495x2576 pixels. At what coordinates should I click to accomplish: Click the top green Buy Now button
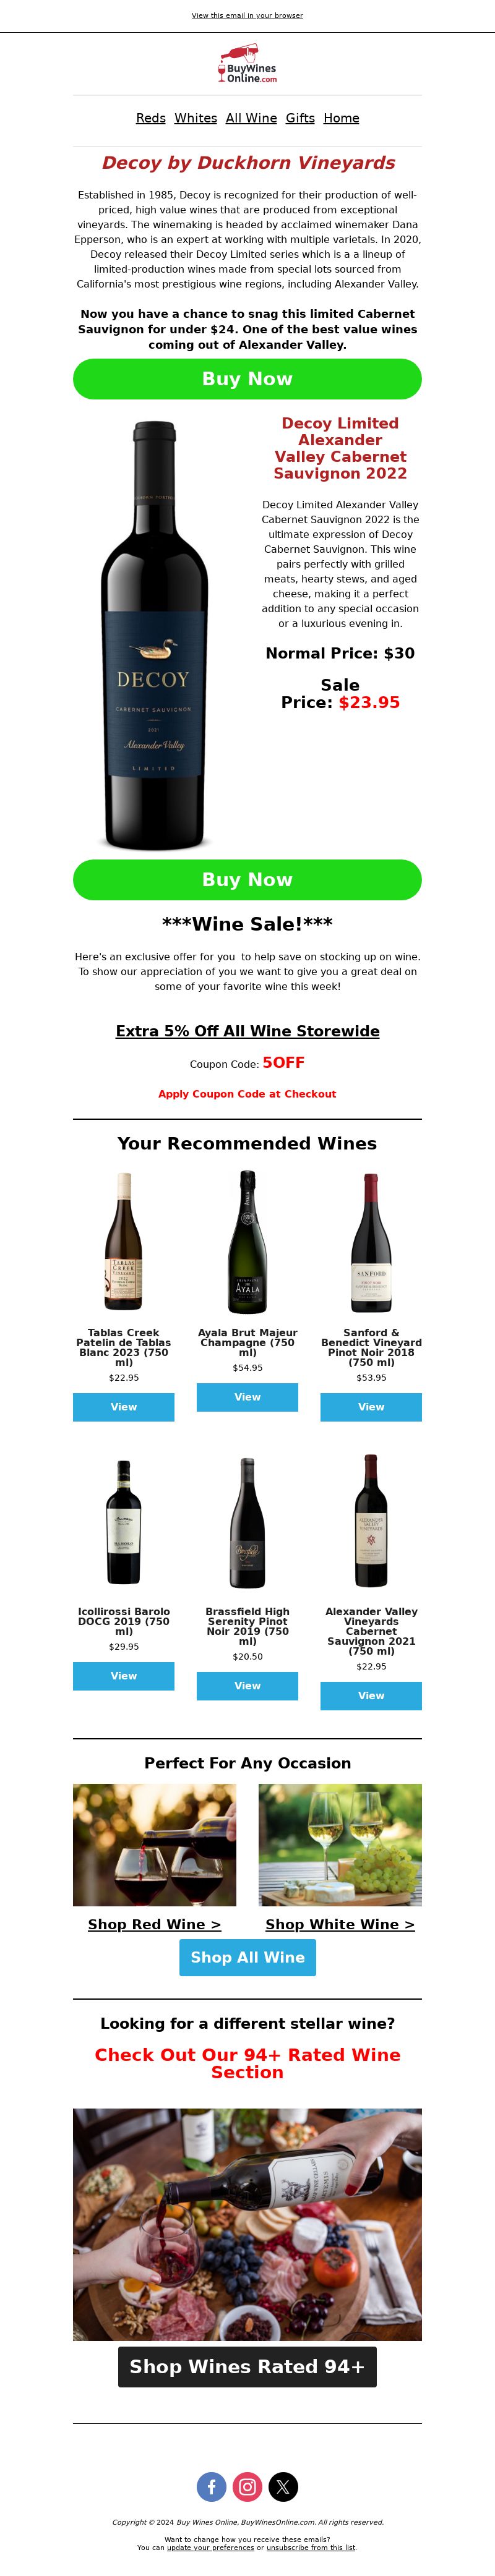pyautogui.click(x=247, y=379)
